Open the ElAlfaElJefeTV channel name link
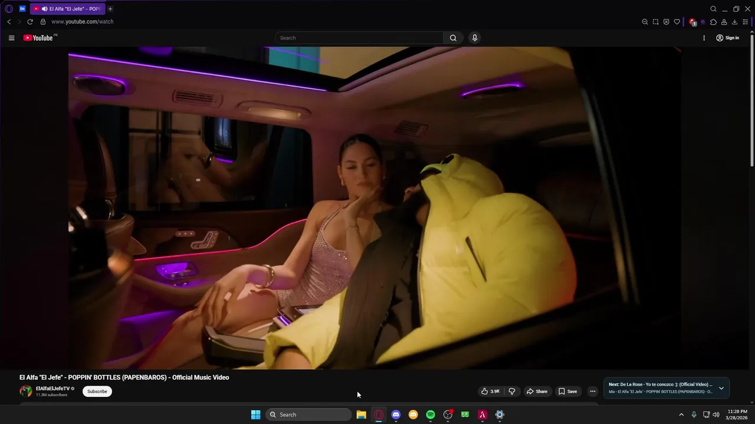The width and height of the screenshot is (755, 424). [52, 389]
